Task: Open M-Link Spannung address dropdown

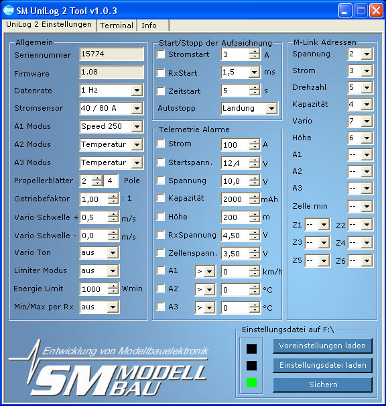Action: [x=367, y=54]
